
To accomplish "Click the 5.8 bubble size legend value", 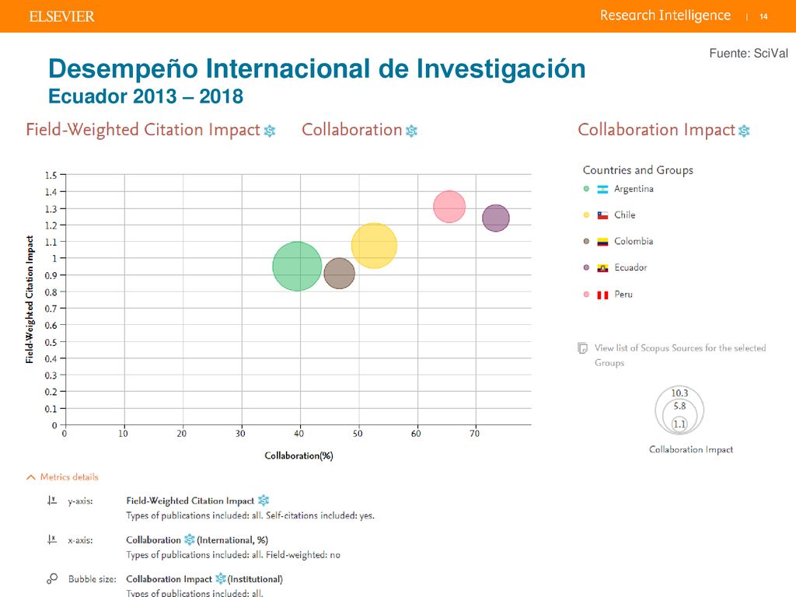I will (x=679, y=406).
